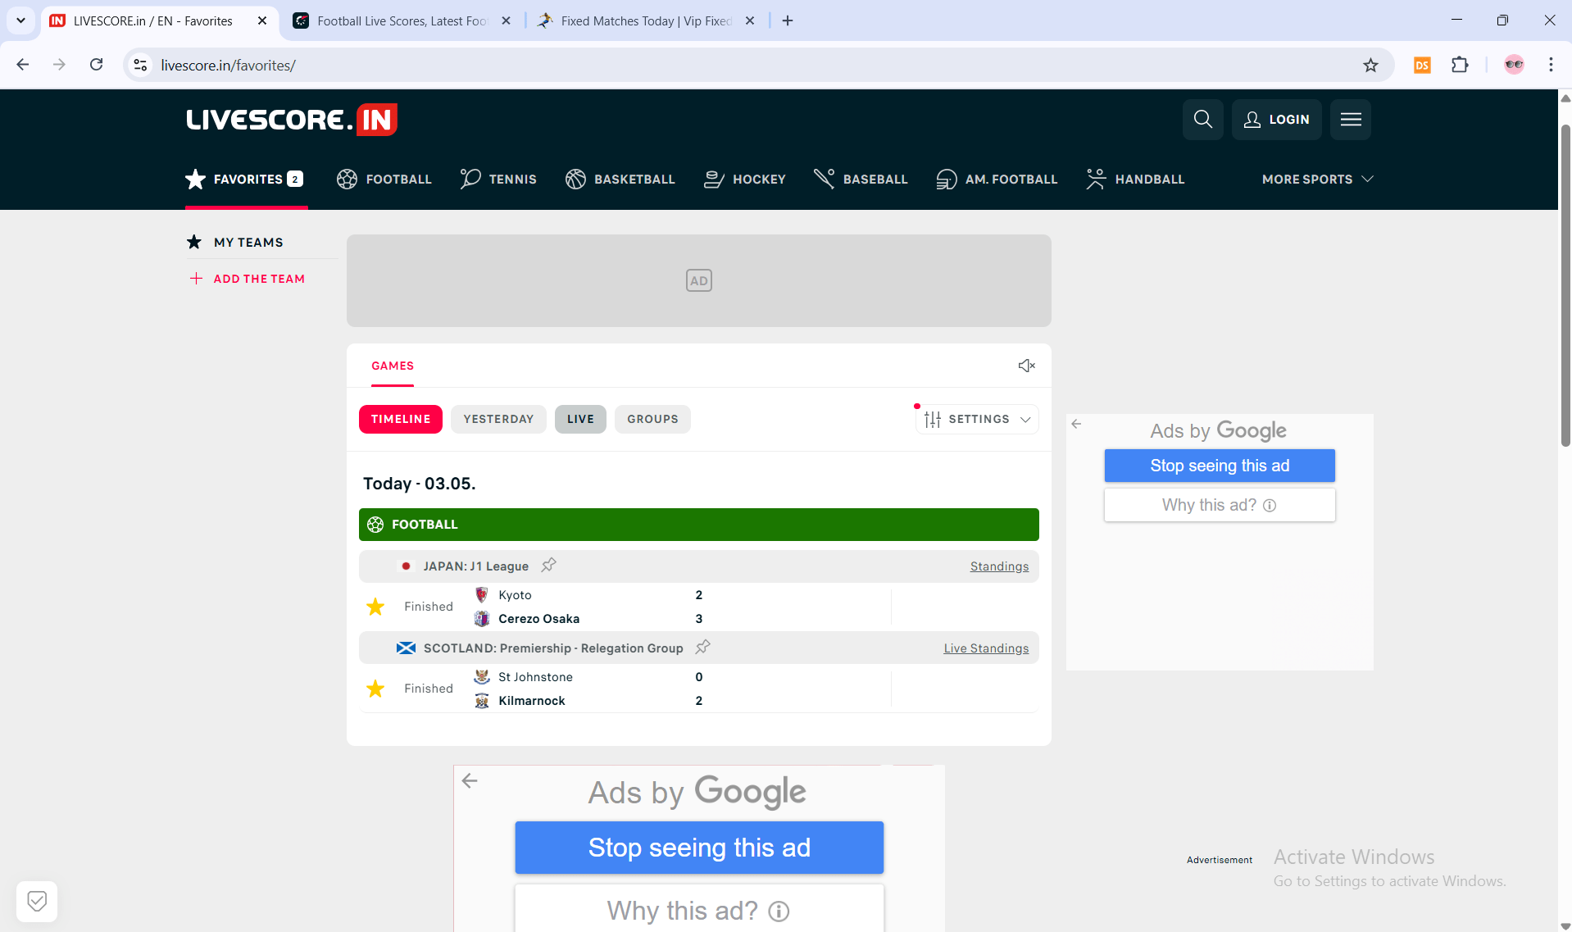
Task: Click the privacy shield icon
Action: tap(37, 902)
